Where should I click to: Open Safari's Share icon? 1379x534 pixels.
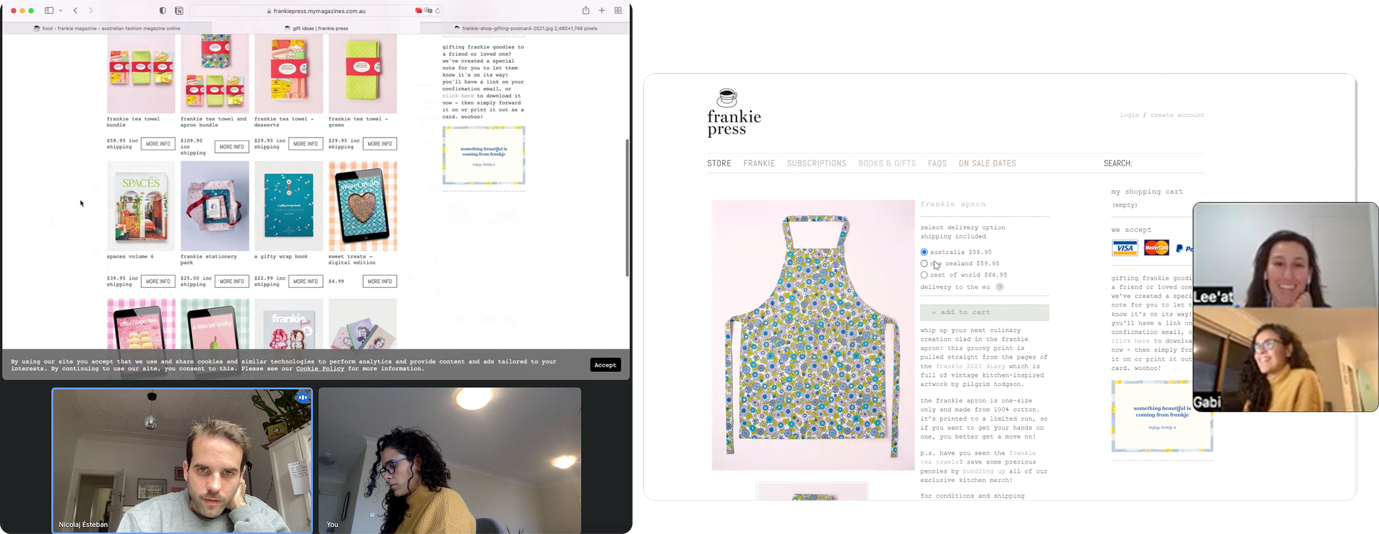586,10
